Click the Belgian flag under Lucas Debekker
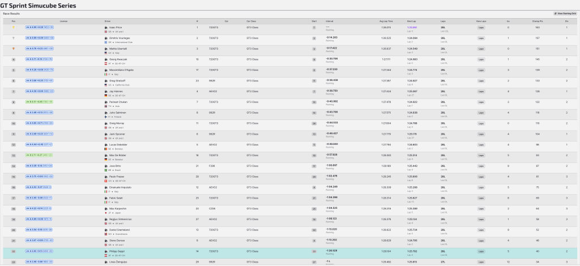The image size is (580, 266). (106, 149)
